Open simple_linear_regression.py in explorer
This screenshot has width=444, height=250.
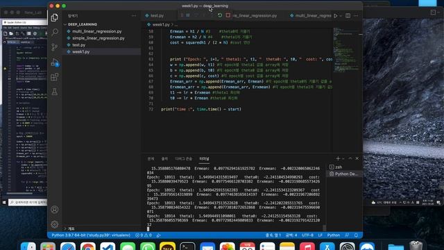(99, 38)
